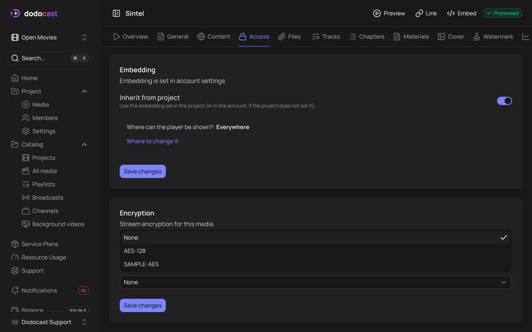Click the Link chain icon
Image resolution: width=532 pixels, height=332 pixels.
pyautogui.click(x=419, y=13)
